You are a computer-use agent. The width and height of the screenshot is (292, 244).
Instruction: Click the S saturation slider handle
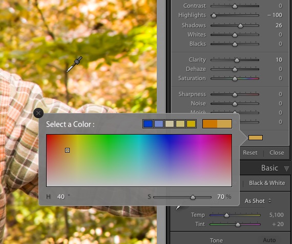[193, 197]
